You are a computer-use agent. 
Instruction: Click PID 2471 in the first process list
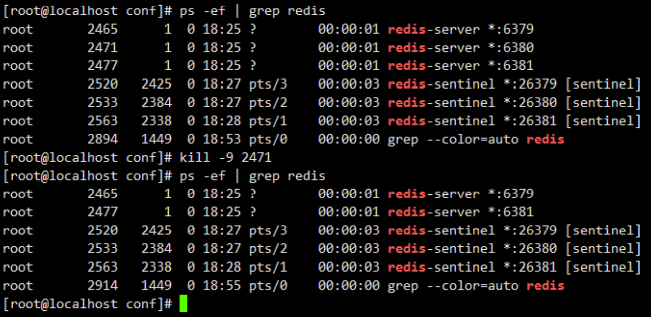pos(102,48)
